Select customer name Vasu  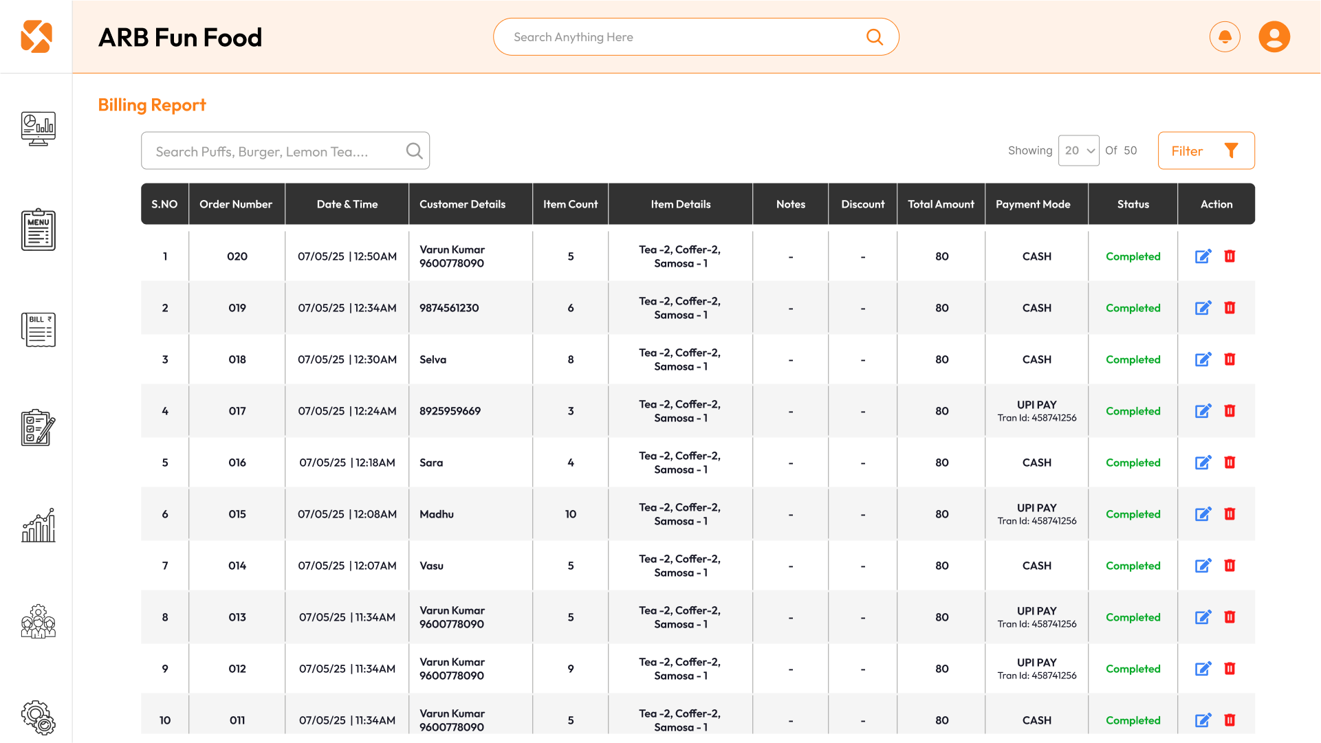click(431, 566)
